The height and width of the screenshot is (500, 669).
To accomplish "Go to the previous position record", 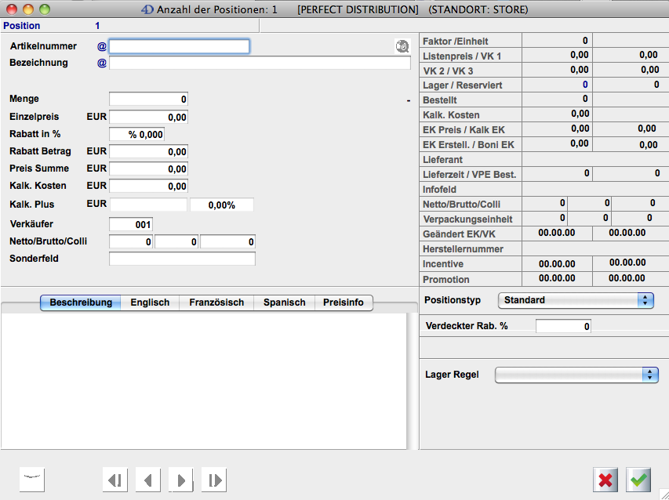I will point(148,480).
